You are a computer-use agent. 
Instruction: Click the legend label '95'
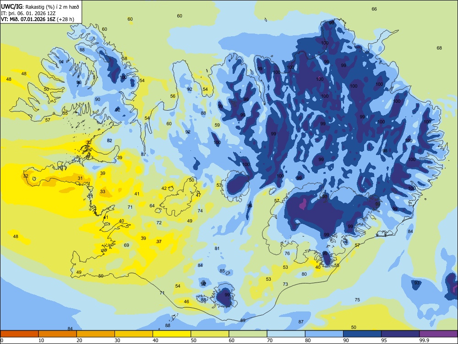384,340
